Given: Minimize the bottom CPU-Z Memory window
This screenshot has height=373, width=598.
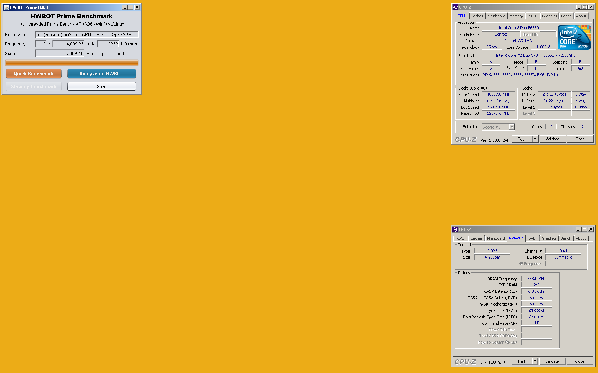Looking at the screenshot, I should coord(578,229).
